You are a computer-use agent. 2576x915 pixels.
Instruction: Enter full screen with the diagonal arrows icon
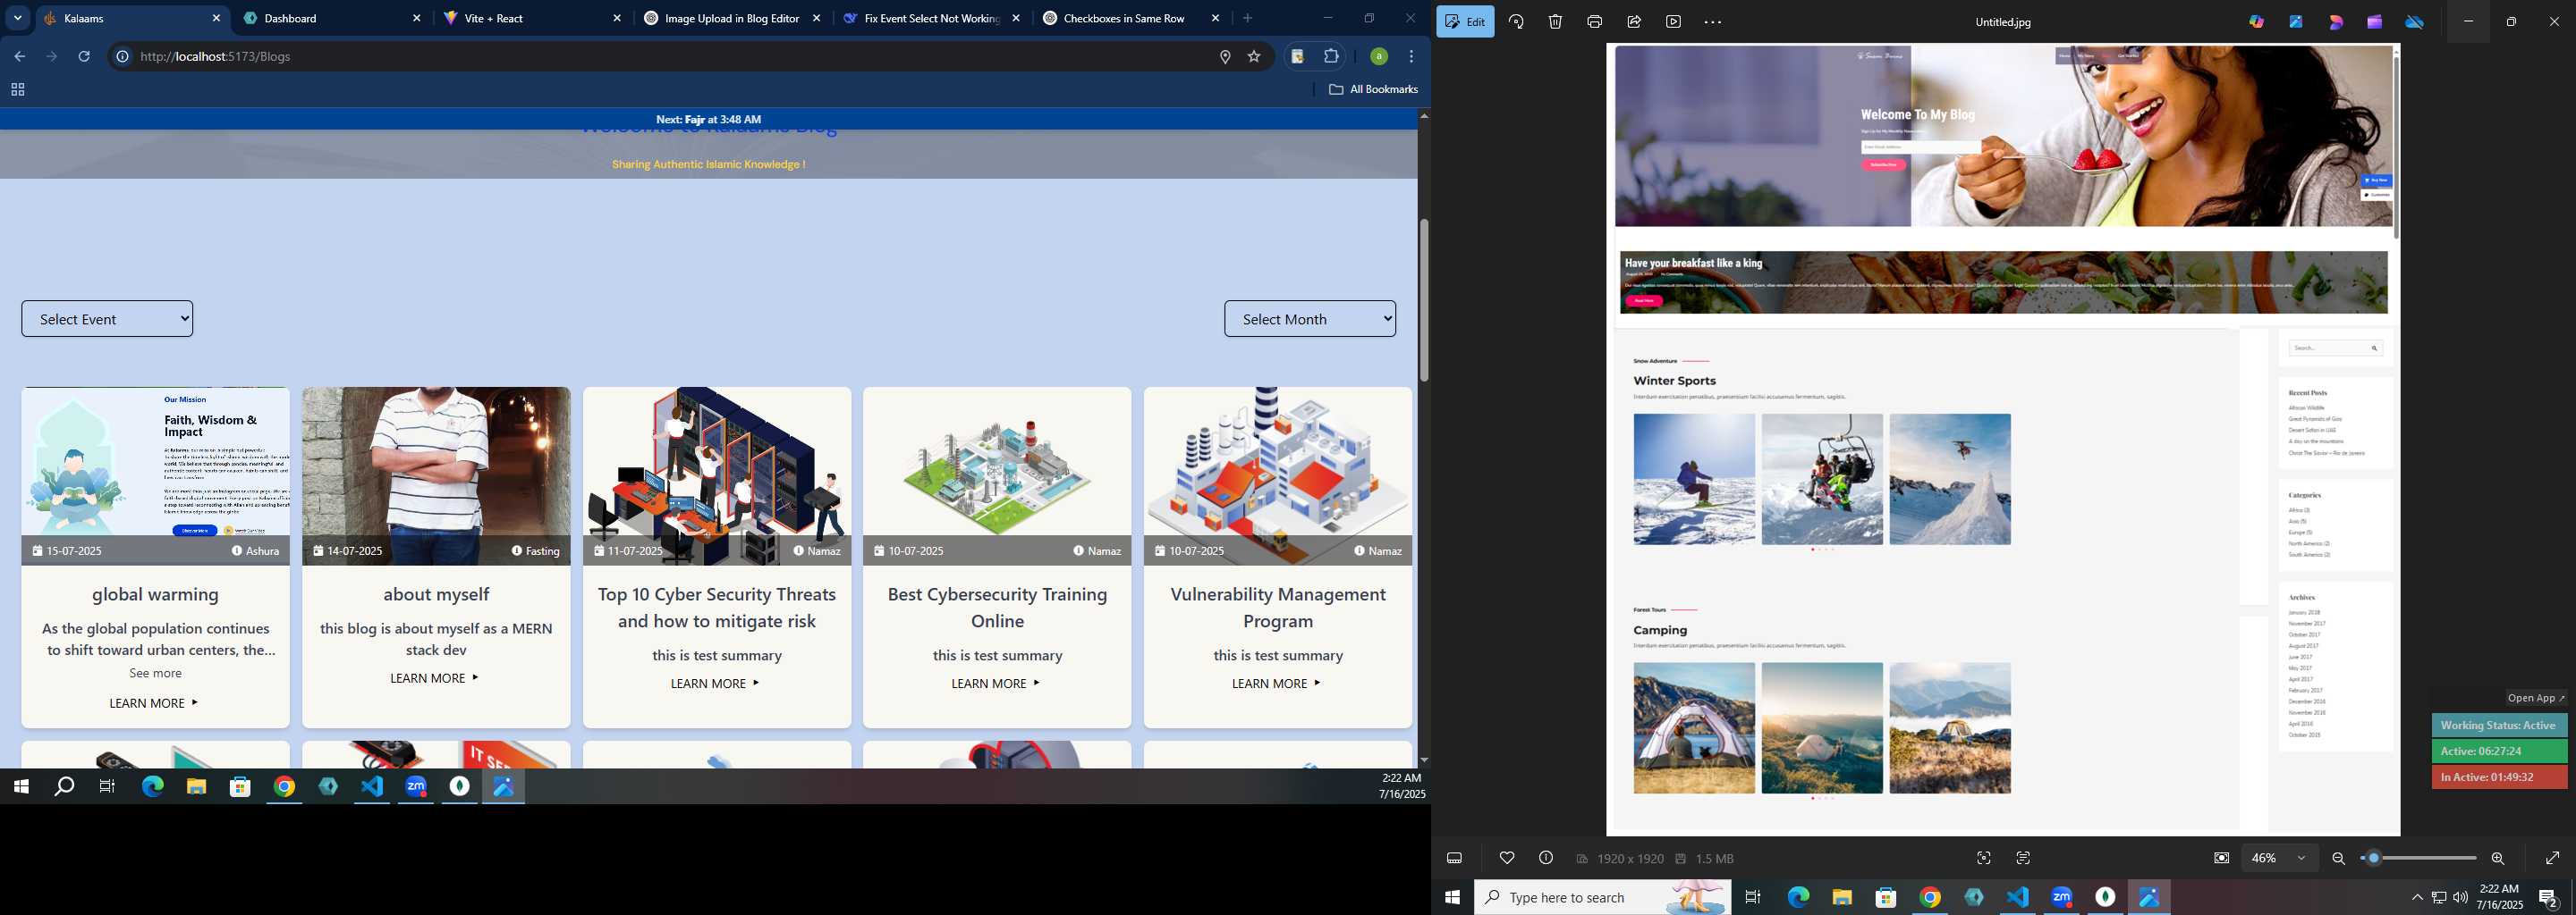tap(2552, 858)
